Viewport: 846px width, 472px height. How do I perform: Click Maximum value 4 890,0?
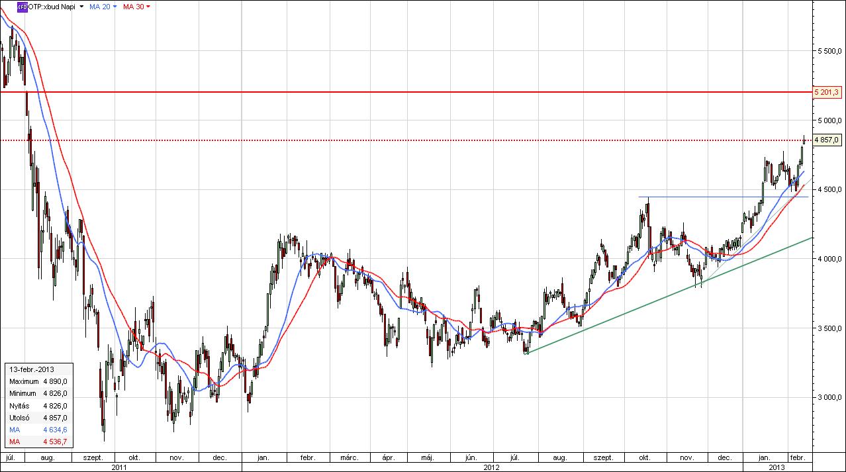(x=56, y=381)
